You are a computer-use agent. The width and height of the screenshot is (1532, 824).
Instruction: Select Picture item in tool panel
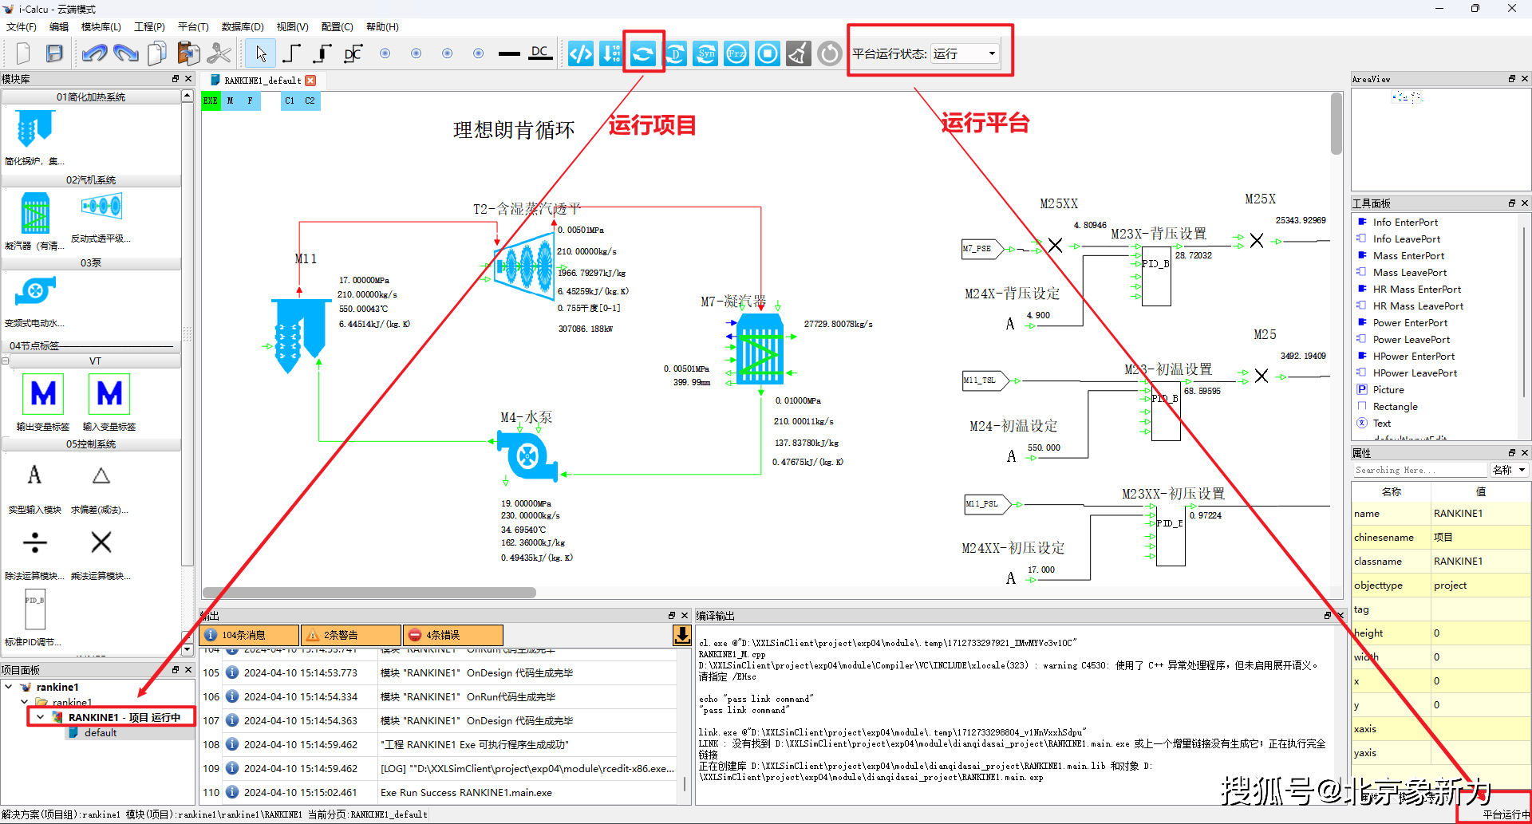(1388, 390)
